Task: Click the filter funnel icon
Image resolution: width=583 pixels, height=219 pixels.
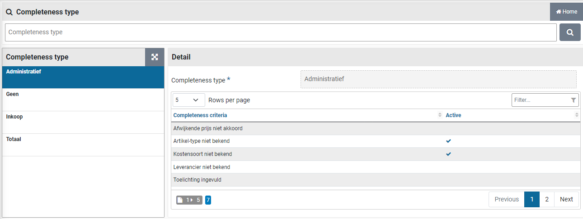Action: tap(573, 100)
